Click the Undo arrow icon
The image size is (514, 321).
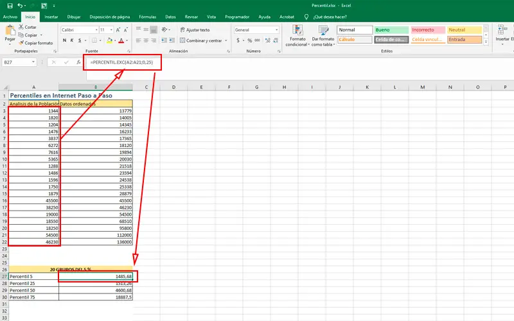tap(20, 5)
